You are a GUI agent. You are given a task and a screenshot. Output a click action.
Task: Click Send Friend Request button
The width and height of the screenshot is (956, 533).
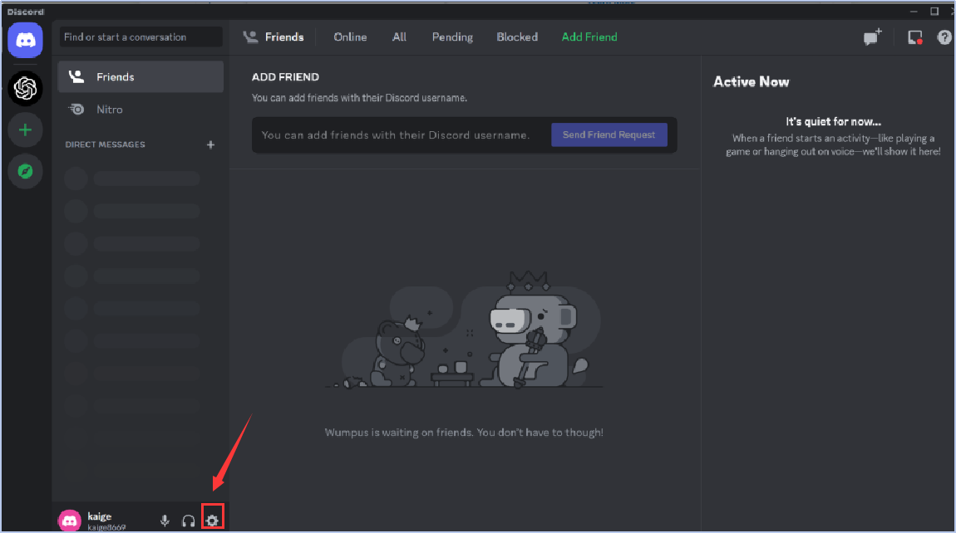tap(609, 134)
